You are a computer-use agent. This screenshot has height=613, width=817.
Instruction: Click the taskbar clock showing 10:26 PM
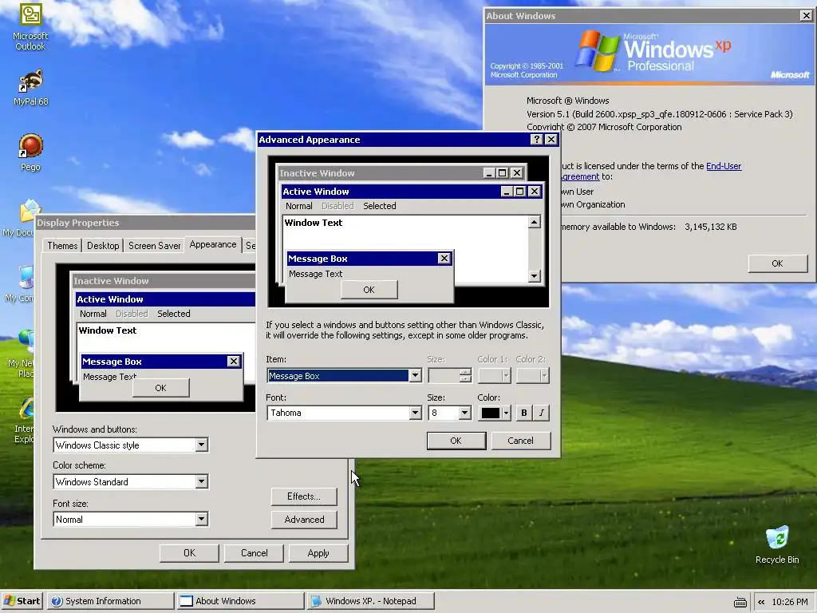click(x=789, y=602)
